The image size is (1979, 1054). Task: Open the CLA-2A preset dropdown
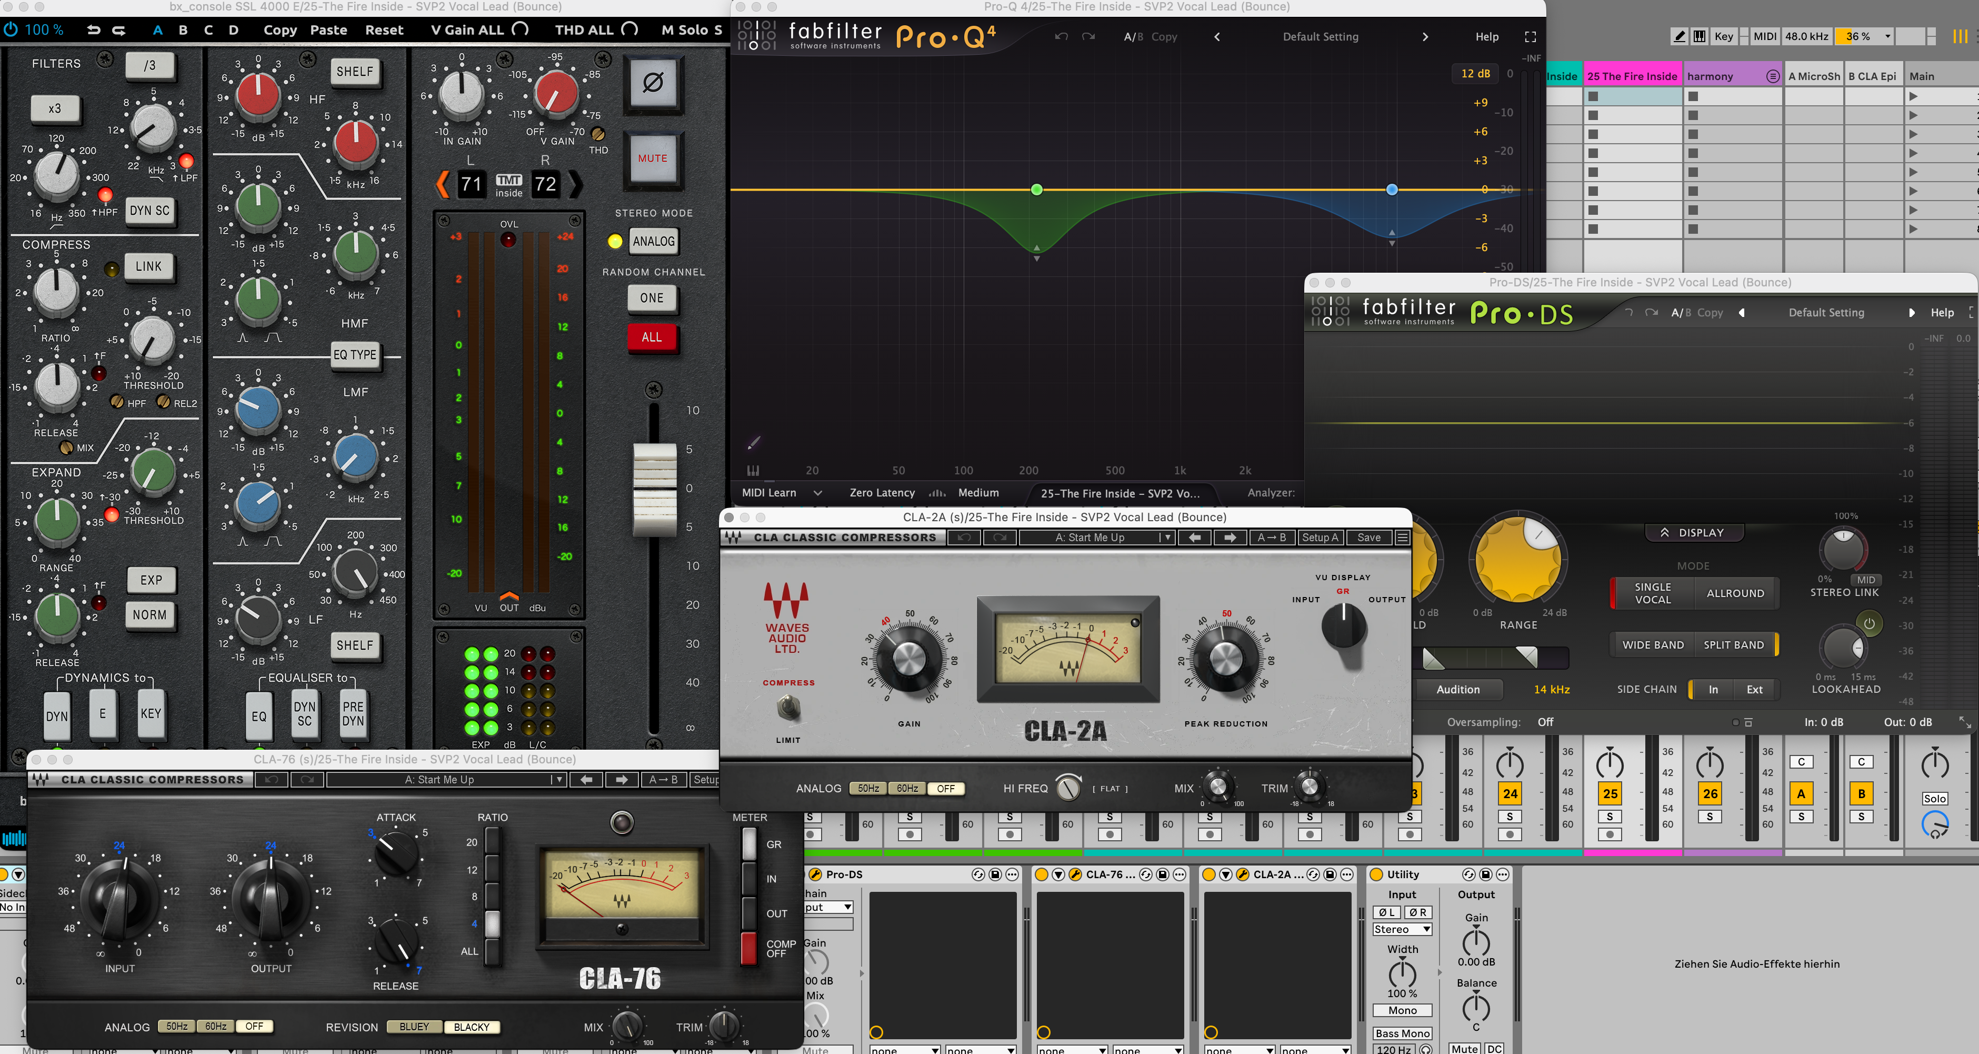click(1166, 538)
